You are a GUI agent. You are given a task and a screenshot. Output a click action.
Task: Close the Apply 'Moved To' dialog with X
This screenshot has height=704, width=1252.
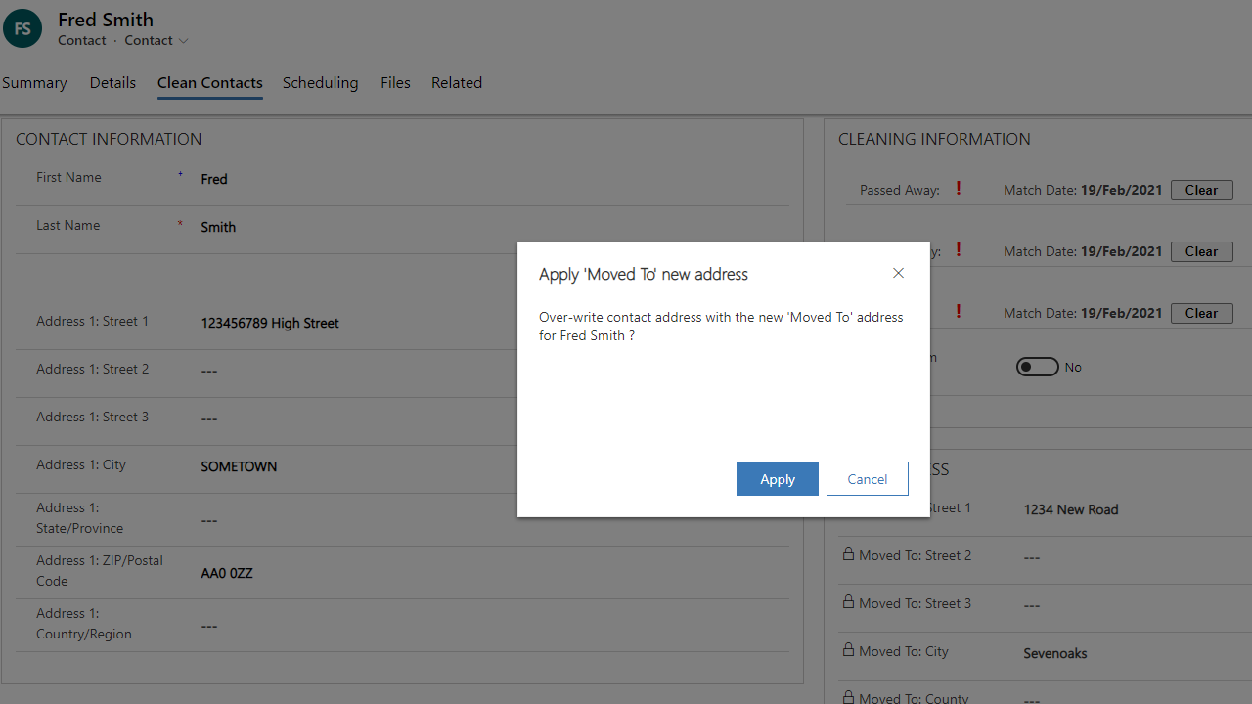[x=898, y=273]
